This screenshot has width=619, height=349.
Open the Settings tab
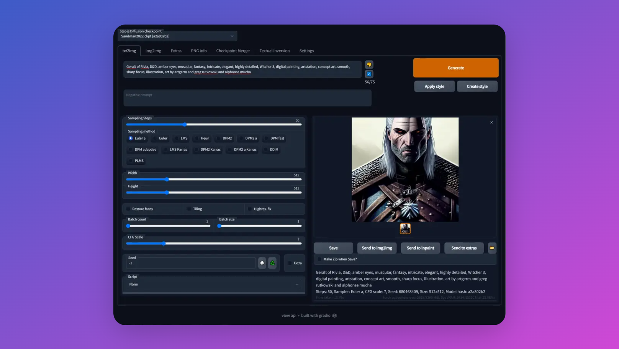(306, 51)
